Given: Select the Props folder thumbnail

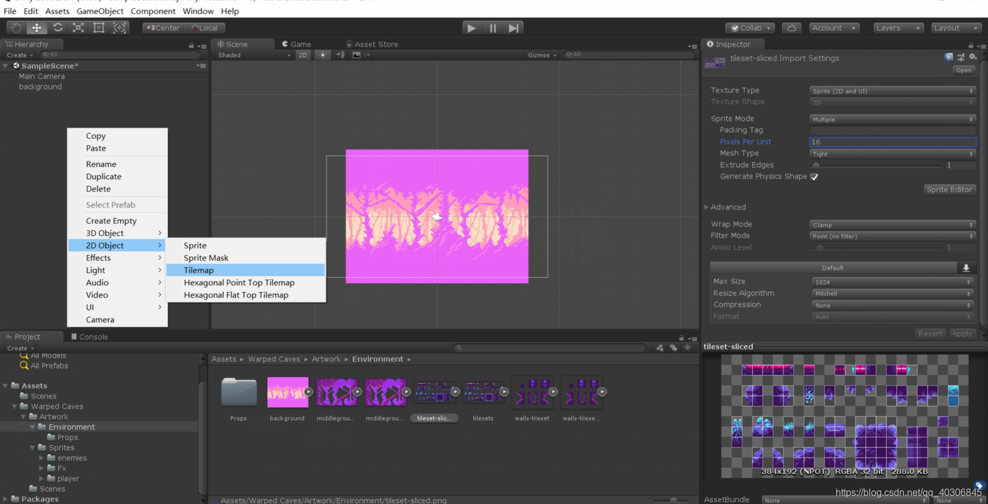Looking at the screenshot, I should 239,392.
